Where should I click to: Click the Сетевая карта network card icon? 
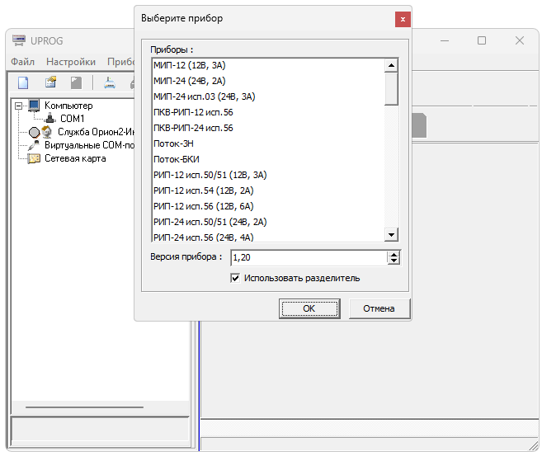[x=34, y=158]
